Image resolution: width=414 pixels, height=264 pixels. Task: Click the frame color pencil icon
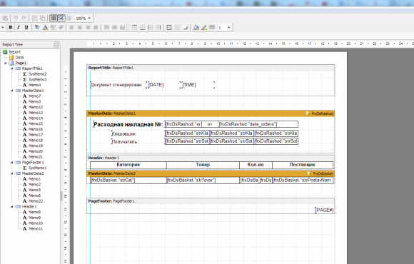point(204,27)
